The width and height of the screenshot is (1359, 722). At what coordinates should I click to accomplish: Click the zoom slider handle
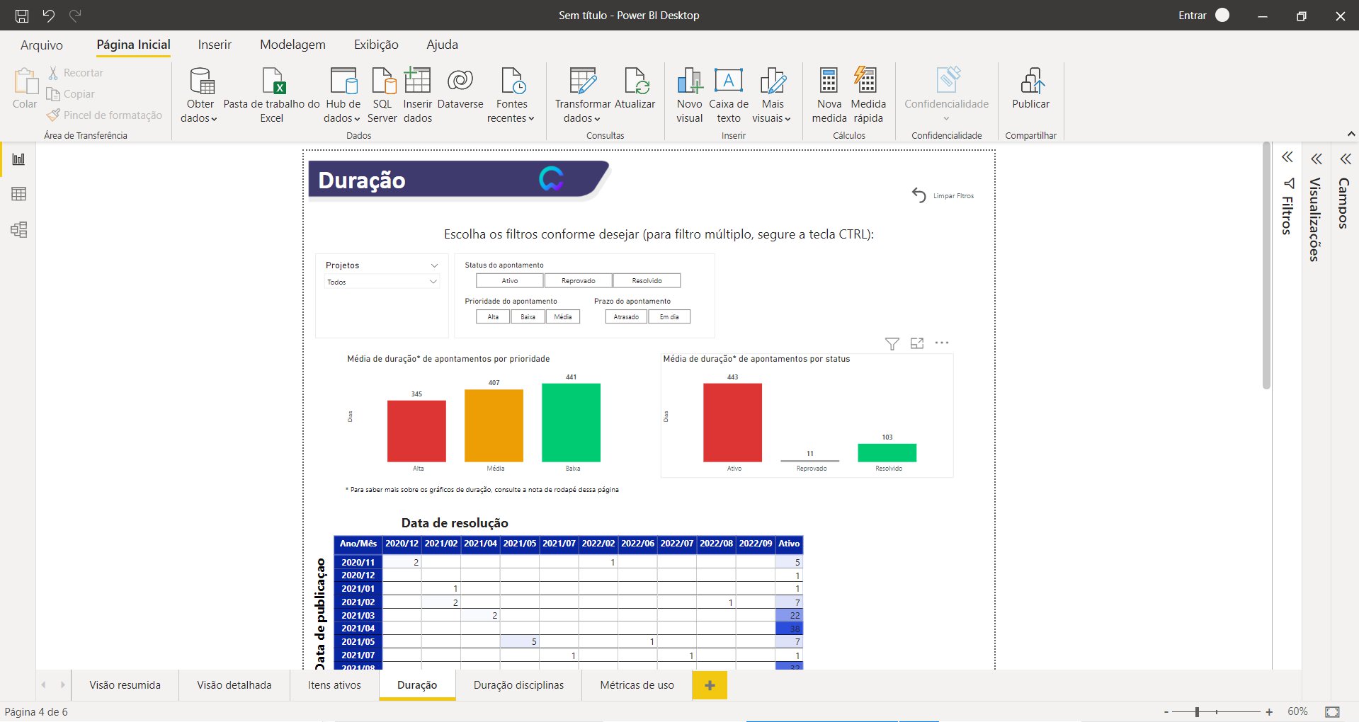(1197, 711)
